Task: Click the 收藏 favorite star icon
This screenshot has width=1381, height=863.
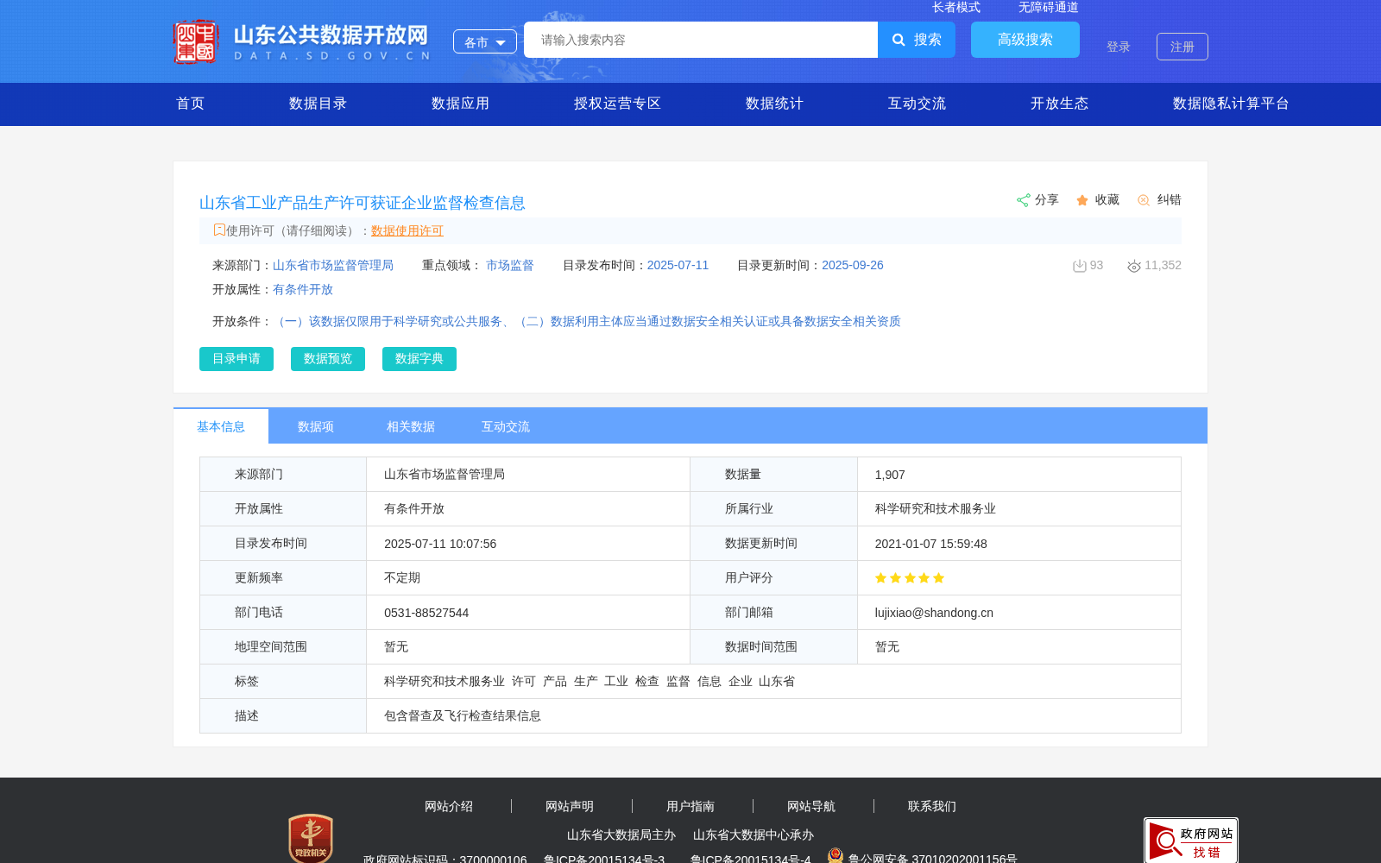Action: click(1082, 200)
